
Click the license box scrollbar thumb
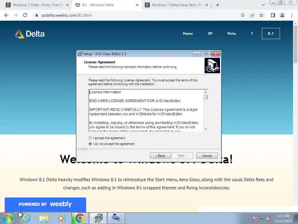pos(206,97)
